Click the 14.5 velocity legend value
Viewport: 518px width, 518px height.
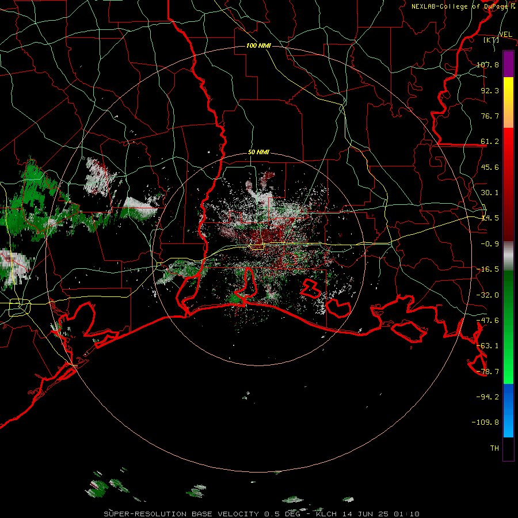point(490,218)
